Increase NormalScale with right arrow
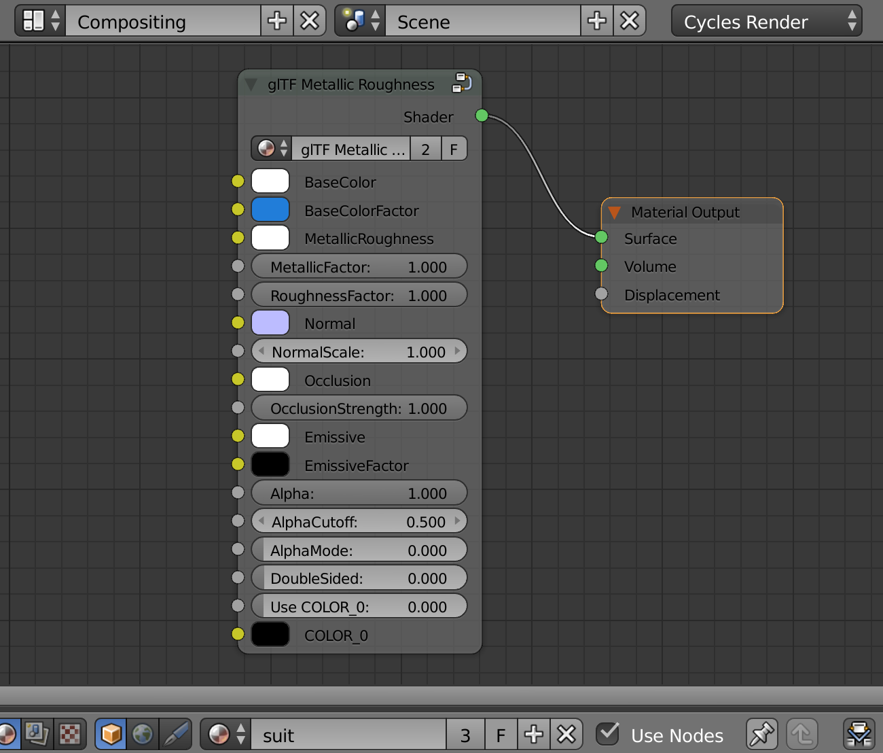Screen dimensions: 883x753 (x=458, y=351)
